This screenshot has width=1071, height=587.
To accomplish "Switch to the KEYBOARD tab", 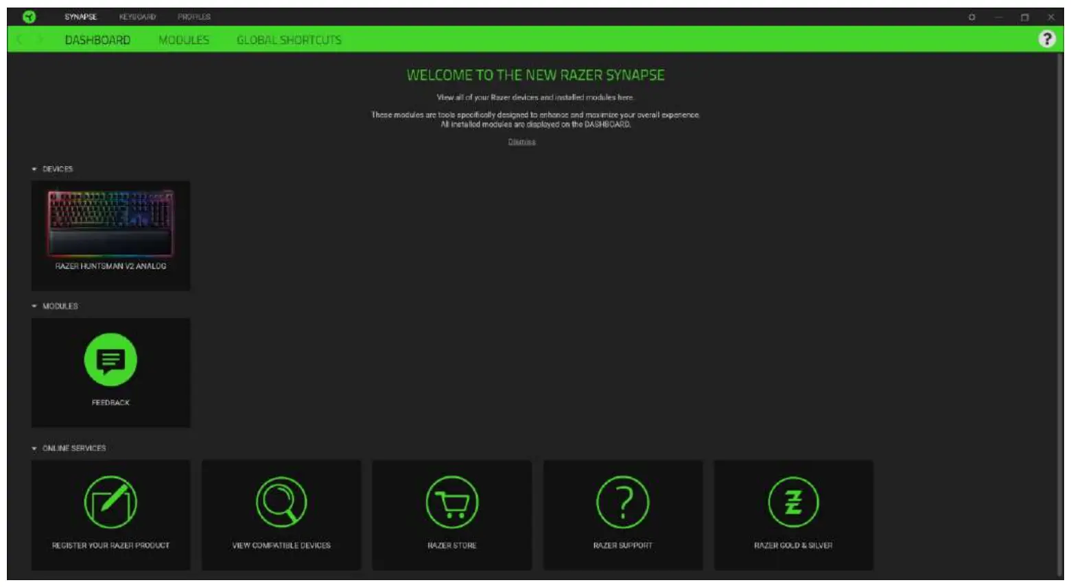I will pyautogui.click(x=137, y=16).
